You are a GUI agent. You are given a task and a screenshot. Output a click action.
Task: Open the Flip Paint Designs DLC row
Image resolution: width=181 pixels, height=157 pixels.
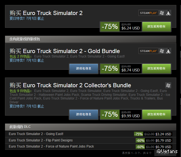[x=41, y=140]
